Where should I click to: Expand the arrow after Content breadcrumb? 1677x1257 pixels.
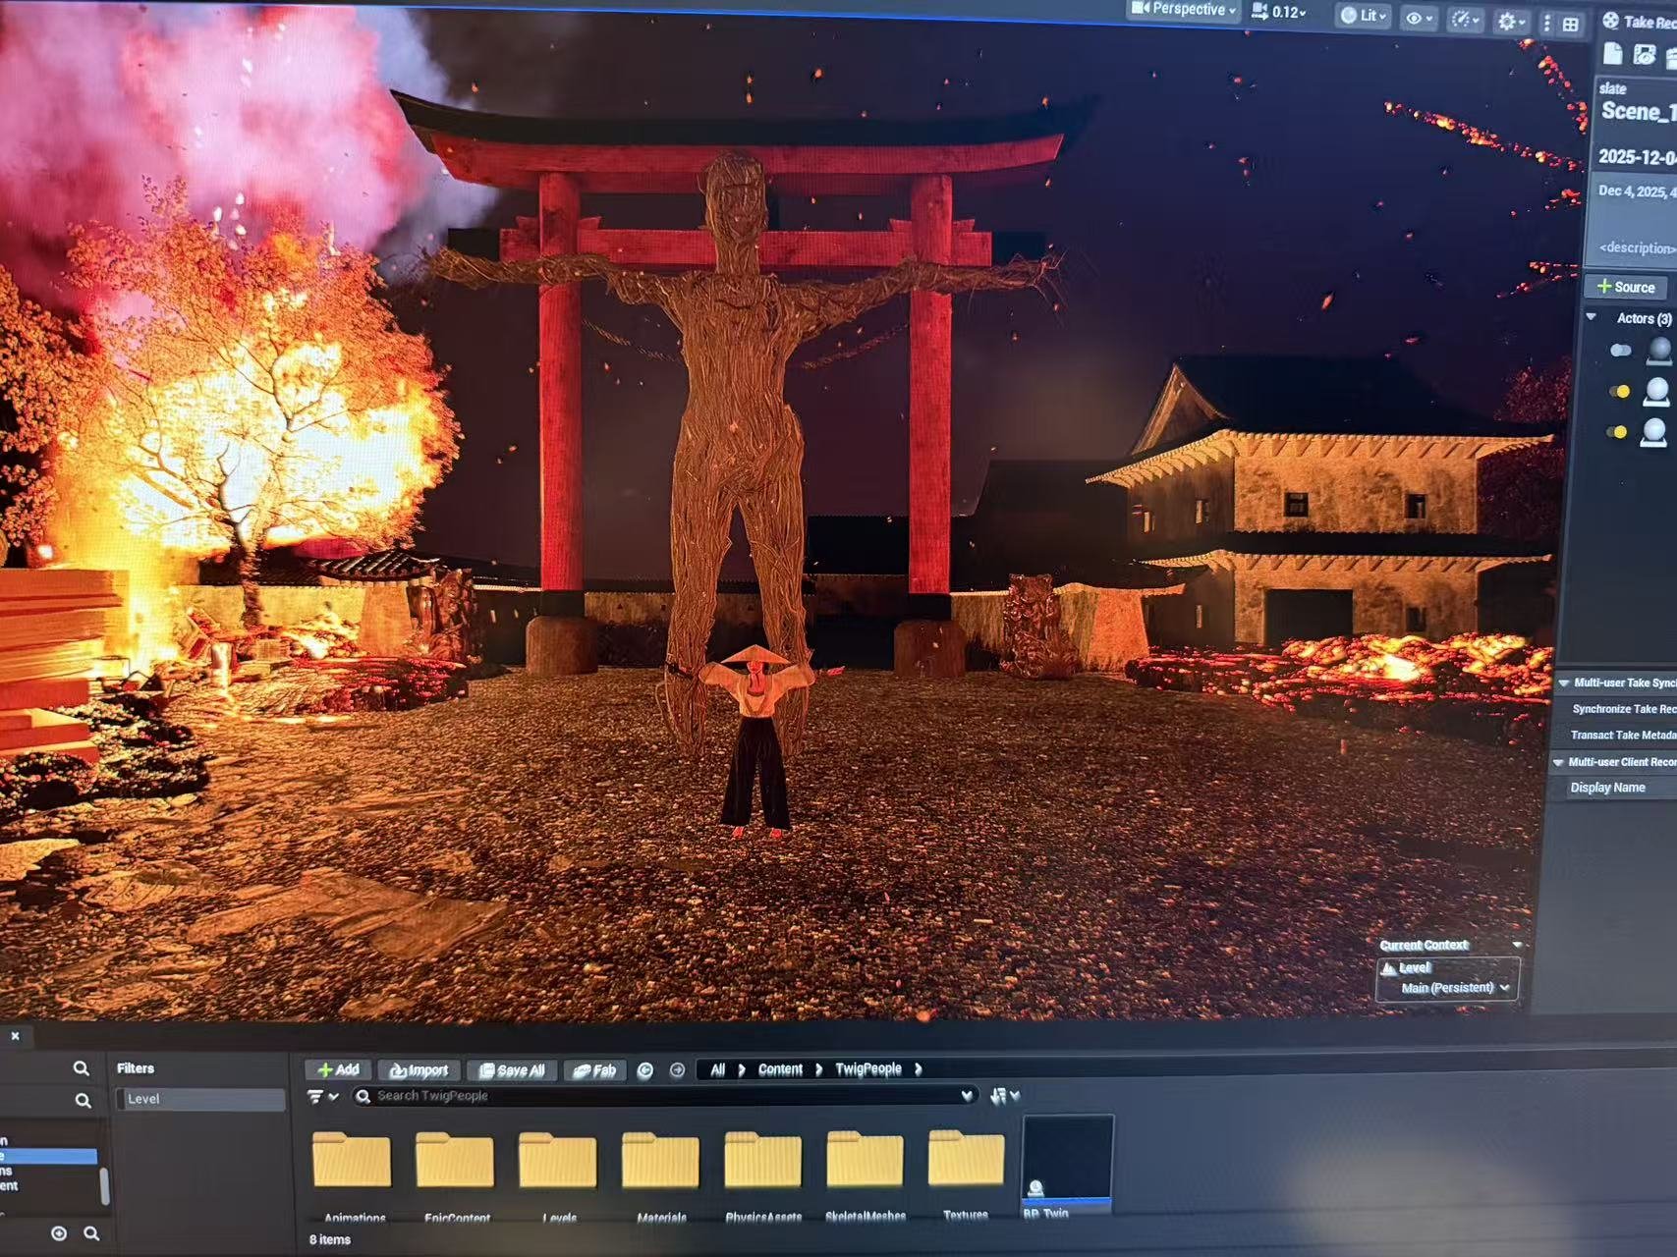[x=818, y=1069]
